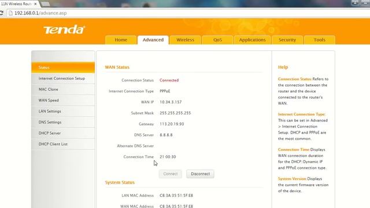The image size is (370, 208).
Task: Click the Connect button
Action: (x=171, y=174)
